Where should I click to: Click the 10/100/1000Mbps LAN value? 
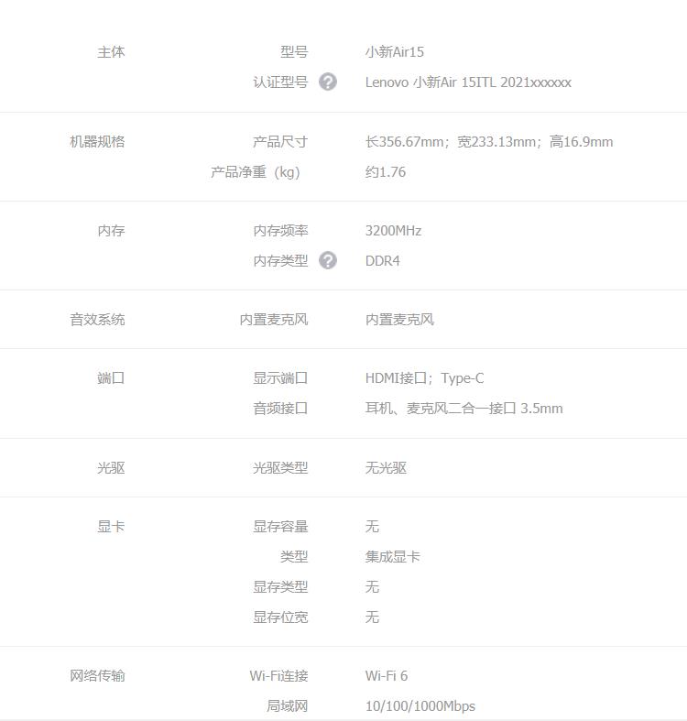[420, 705]
